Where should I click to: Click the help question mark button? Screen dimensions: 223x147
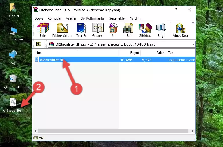176,10
